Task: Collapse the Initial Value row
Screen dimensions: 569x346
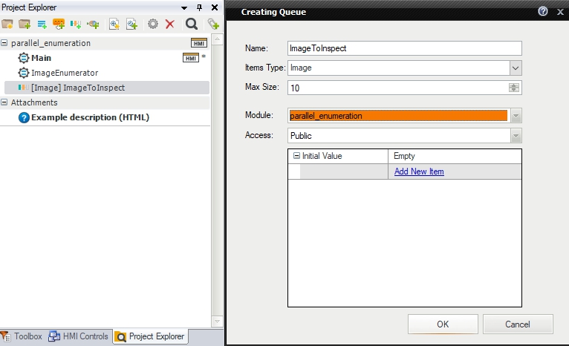Action: [296, 157]
